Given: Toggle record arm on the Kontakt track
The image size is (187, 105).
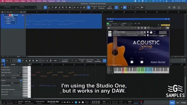Looking at the screenshot, I should tap(10, 15).
